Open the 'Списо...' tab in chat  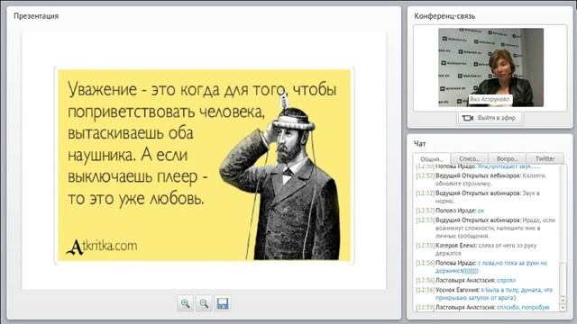470,158
